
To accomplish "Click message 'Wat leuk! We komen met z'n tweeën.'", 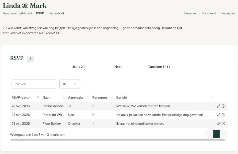I will click(x=143, y=106).
